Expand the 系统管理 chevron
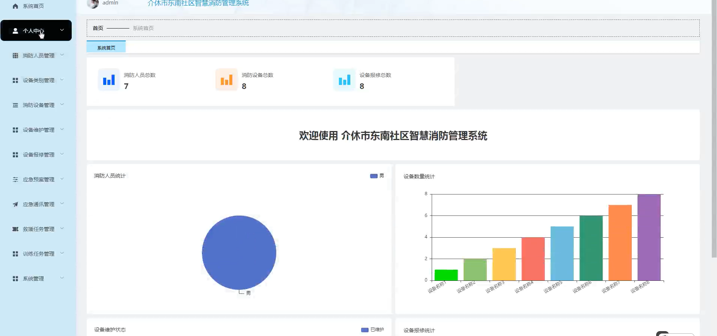The image size is (717, 336). coord(62,278)
